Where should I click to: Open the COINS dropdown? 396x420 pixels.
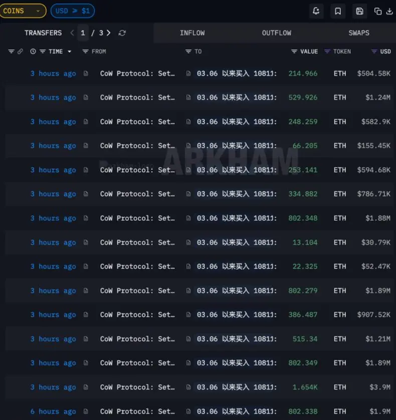point(23,11)
